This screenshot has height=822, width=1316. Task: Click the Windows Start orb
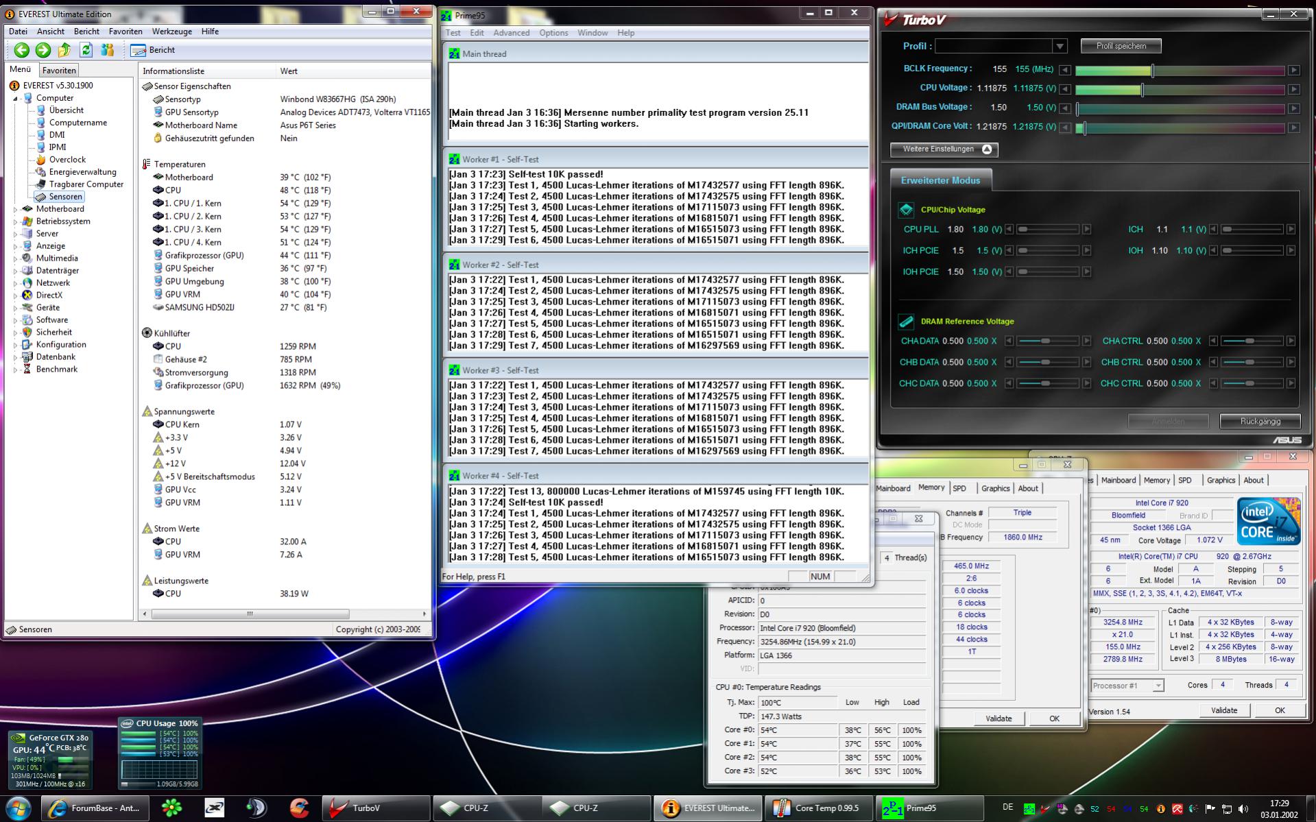(x=18, y=808)
